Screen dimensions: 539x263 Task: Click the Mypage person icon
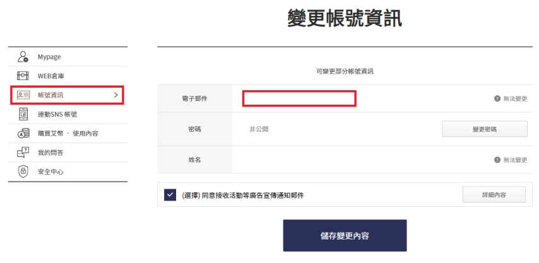click(23, 57)
